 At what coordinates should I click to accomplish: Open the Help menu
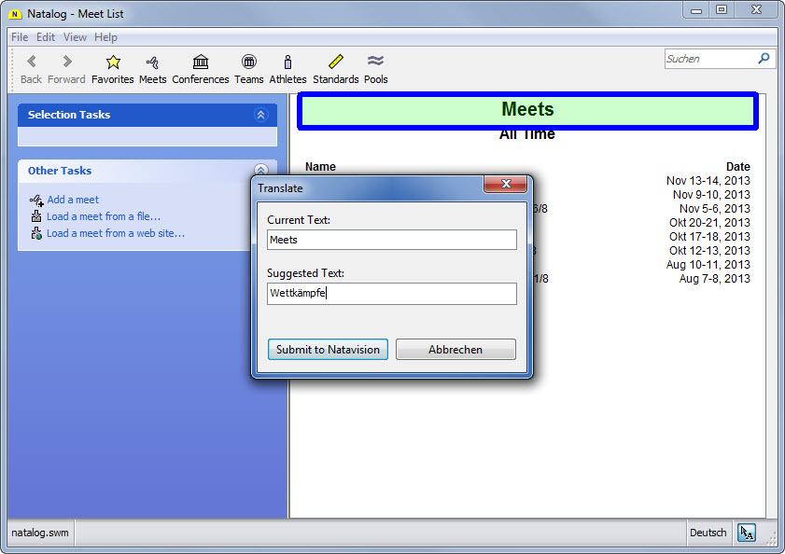[105, 37]
